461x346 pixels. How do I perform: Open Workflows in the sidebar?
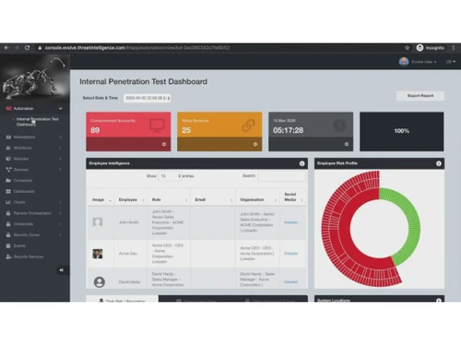(22, 148)
